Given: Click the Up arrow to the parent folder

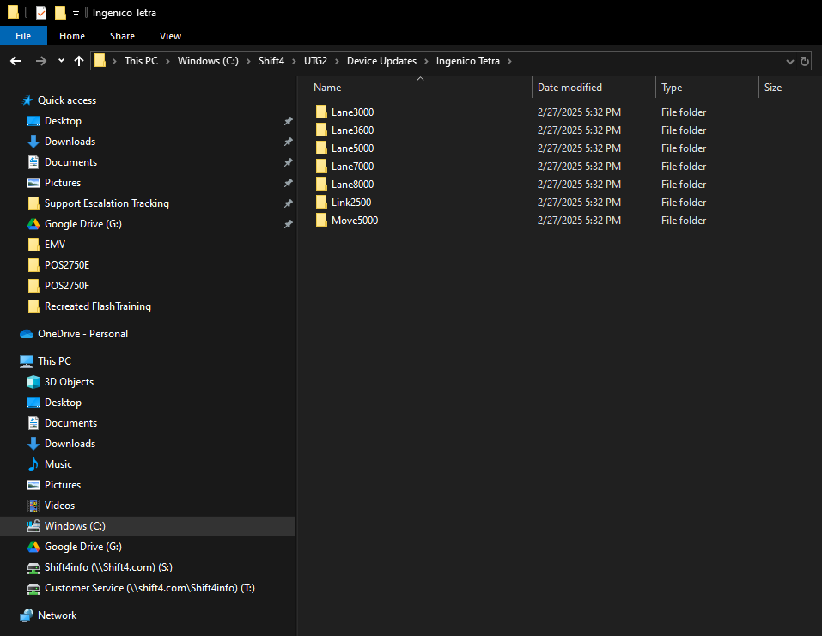Looking at the screenshot, I should (x=79, y=61).
